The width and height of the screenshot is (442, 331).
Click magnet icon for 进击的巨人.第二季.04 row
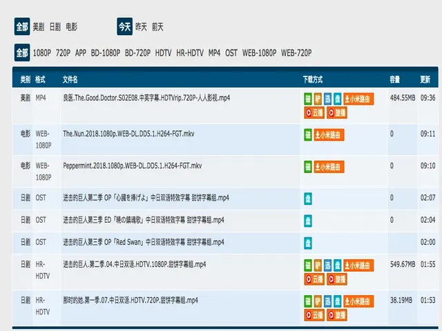tap(308, 265)
